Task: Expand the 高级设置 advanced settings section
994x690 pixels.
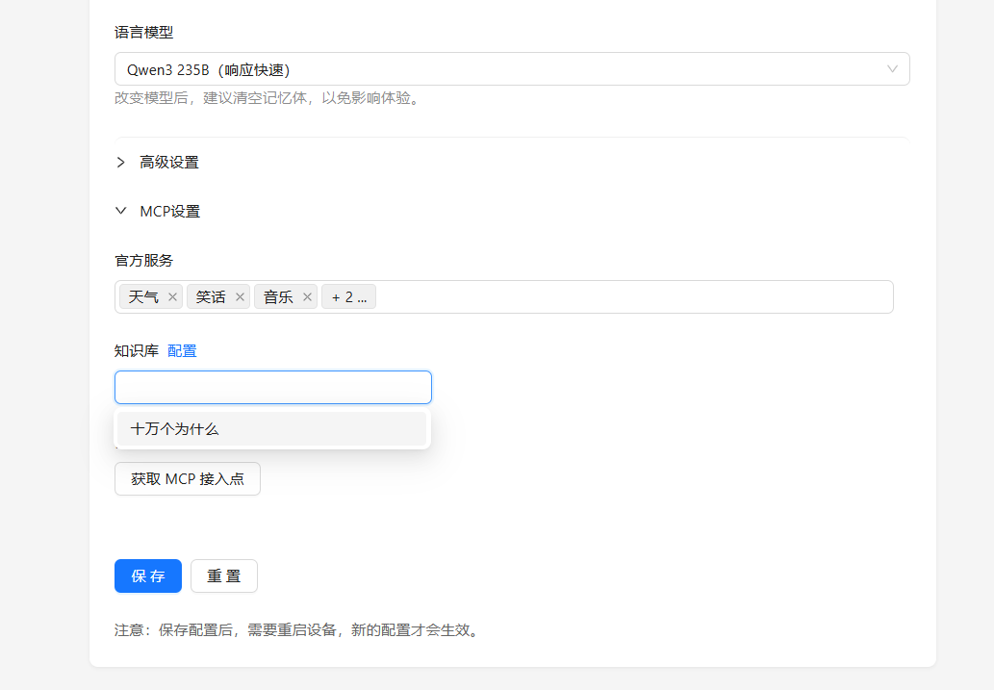Action: coord(167,162)
